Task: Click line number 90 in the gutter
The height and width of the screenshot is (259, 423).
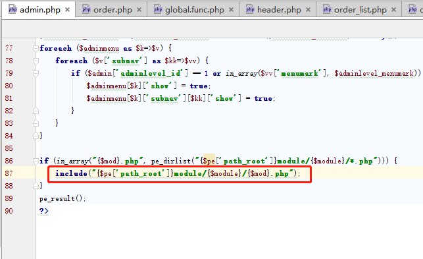Action: click(9, 211)
